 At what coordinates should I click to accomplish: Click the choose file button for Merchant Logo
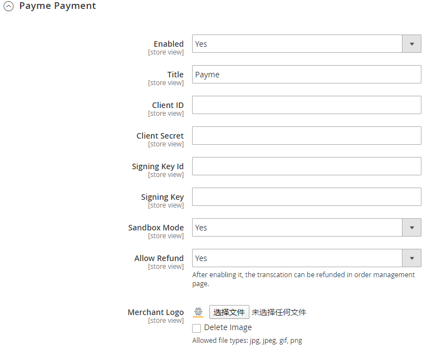tap(229, 312)
